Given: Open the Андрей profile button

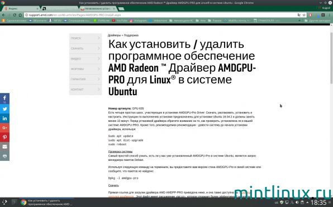Looking at the screenshot, I should tap(324, 8).
